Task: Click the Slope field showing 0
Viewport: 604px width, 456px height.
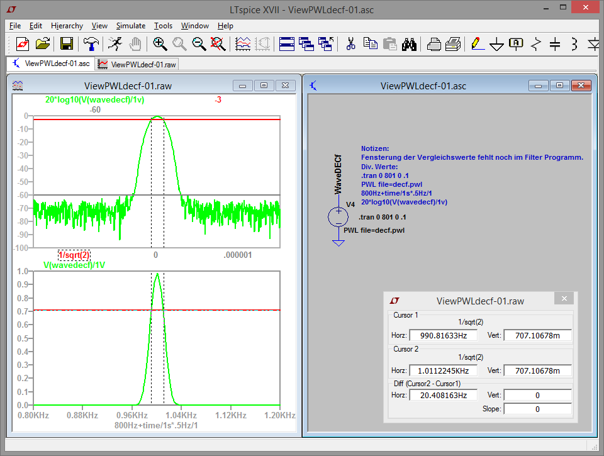Action: [x=537, y=409]
